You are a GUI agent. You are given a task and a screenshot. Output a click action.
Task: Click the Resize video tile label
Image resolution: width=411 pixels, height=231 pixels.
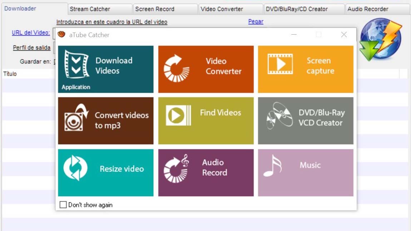click(122, 169)
